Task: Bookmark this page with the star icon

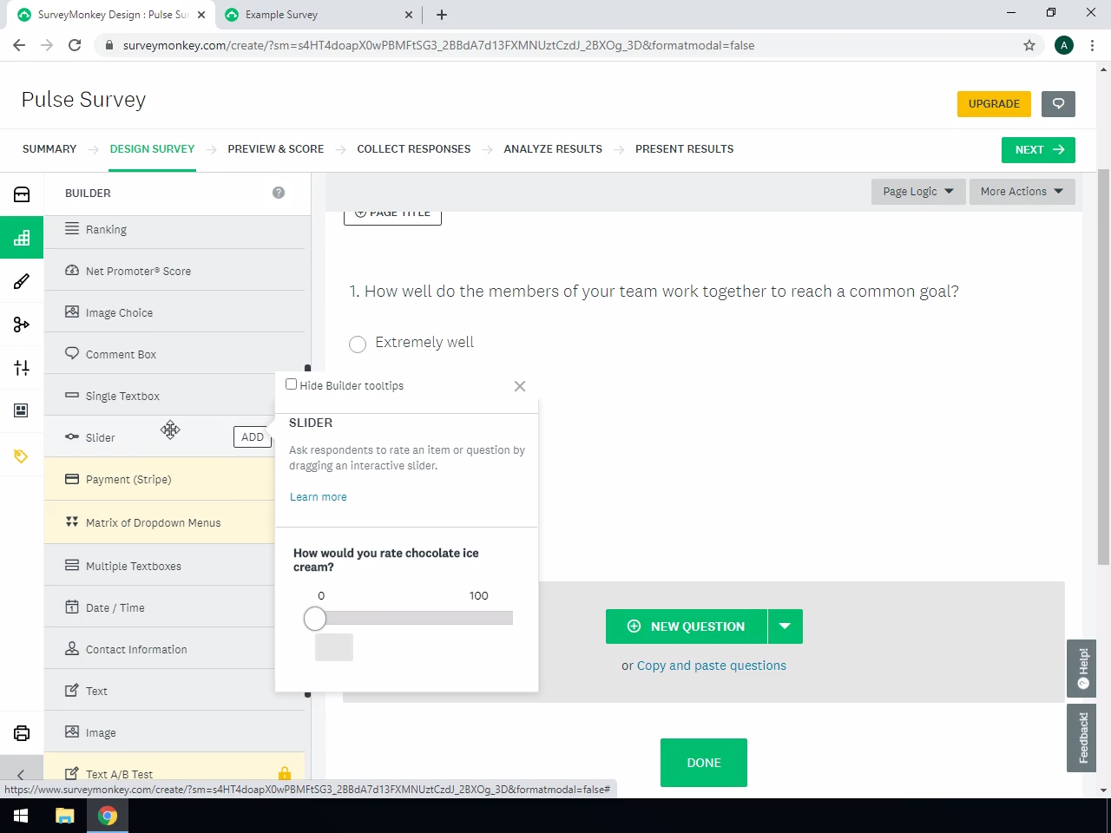Action: coord(1029,45)
